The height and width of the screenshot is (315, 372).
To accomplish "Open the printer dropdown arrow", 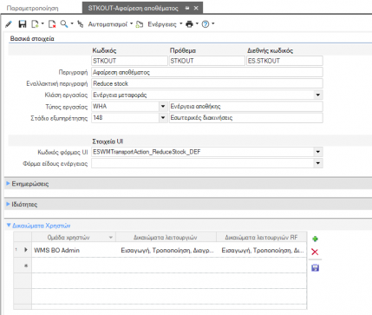I will coord(197,24).
